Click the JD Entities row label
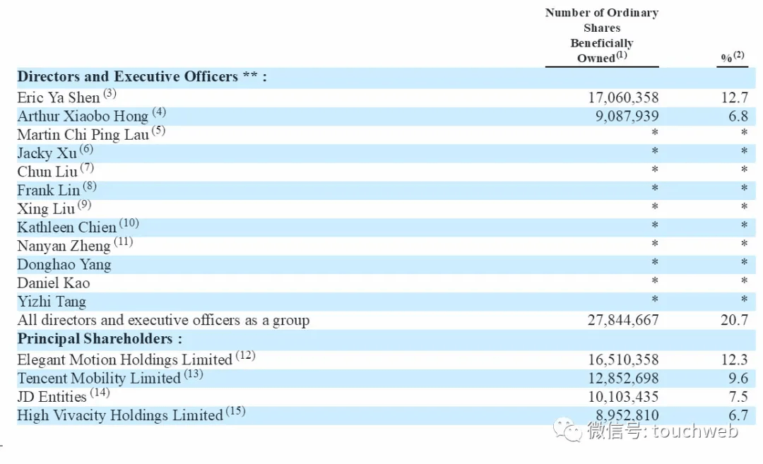Screen dimensions: 763x464 coord(52,397)
